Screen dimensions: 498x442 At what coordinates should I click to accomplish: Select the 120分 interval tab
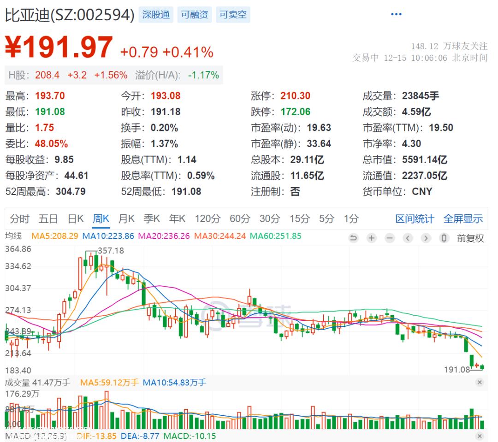click(x=207, y=218)
